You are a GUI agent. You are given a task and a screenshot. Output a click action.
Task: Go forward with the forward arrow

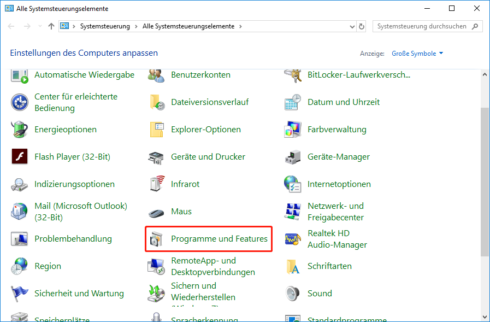click(x=27, y=26)
